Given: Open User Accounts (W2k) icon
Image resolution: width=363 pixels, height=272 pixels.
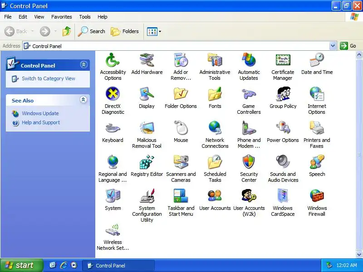Looking at the screenshot, I should [249, 196].
